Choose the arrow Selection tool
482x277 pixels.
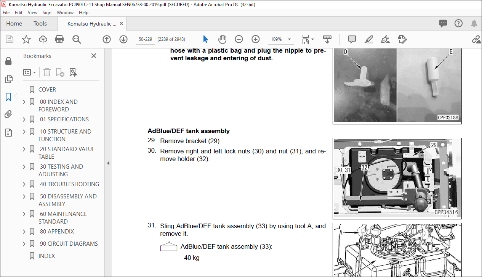pyautogui.click(x=206, y=39)
